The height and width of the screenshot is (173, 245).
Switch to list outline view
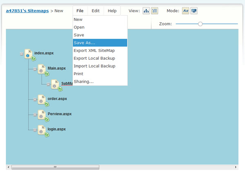tap(155, 11)
